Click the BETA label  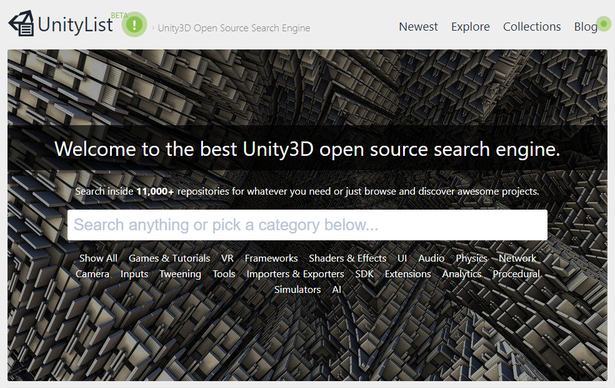tap(119, 16)
